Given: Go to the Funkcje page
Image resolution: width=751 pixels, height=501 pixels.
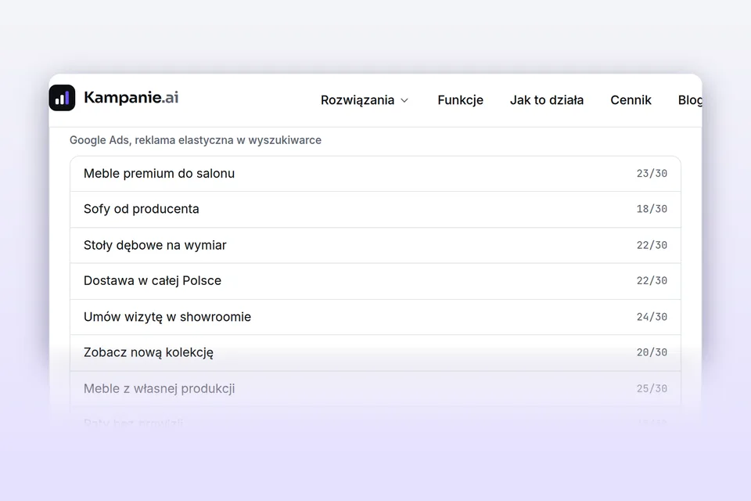Looking at the screenshot, I should (460, 100).
